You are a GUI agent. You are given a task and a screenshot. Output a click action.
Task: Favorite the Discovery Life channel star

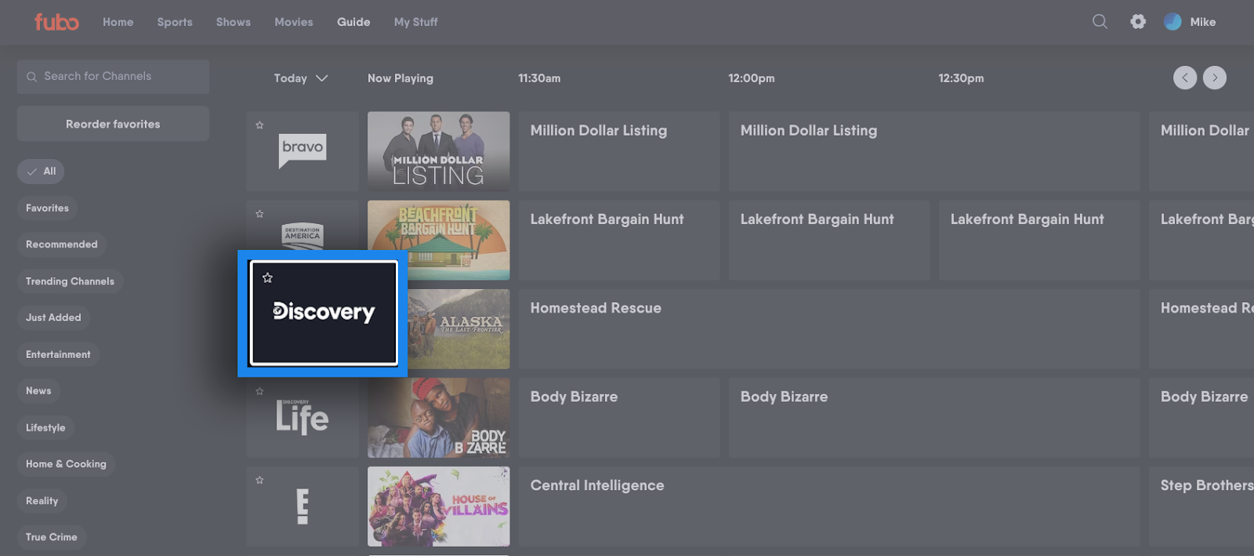[259, 392]
